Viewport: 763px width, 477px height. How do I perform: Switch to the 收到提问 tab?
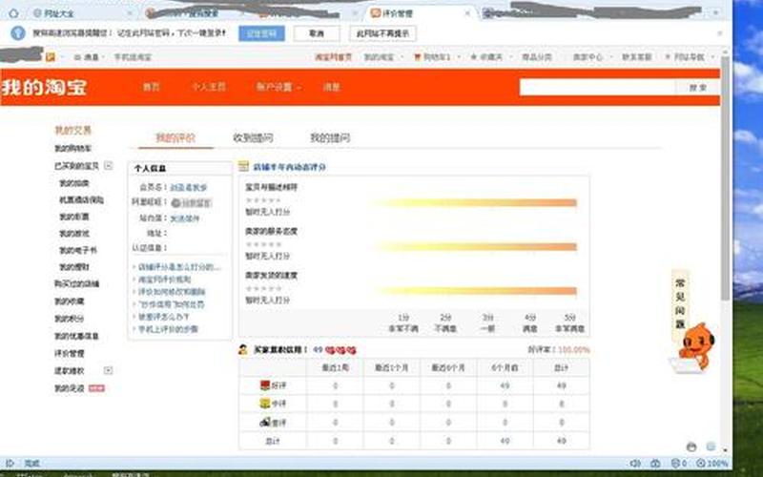point(253,137)
